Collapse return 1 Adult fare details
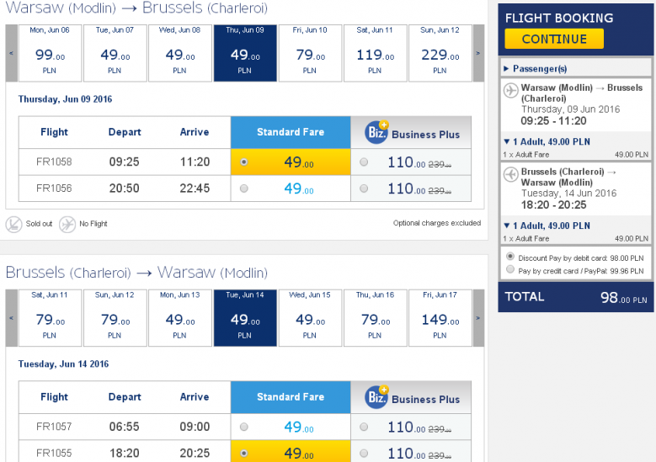Screen dimensions: 656x462 coord(547,226)
